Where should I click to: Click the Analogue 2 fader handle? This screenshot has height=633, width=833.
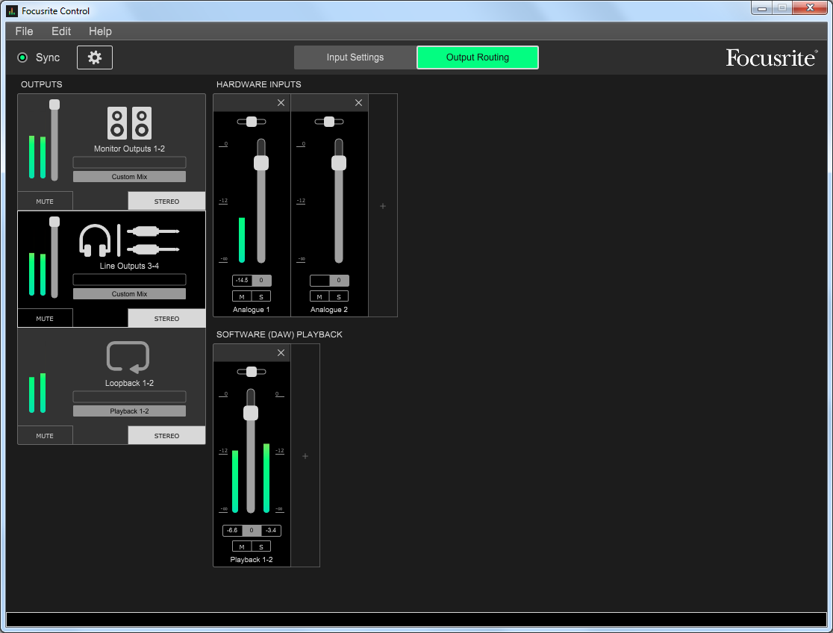(339, 163)
